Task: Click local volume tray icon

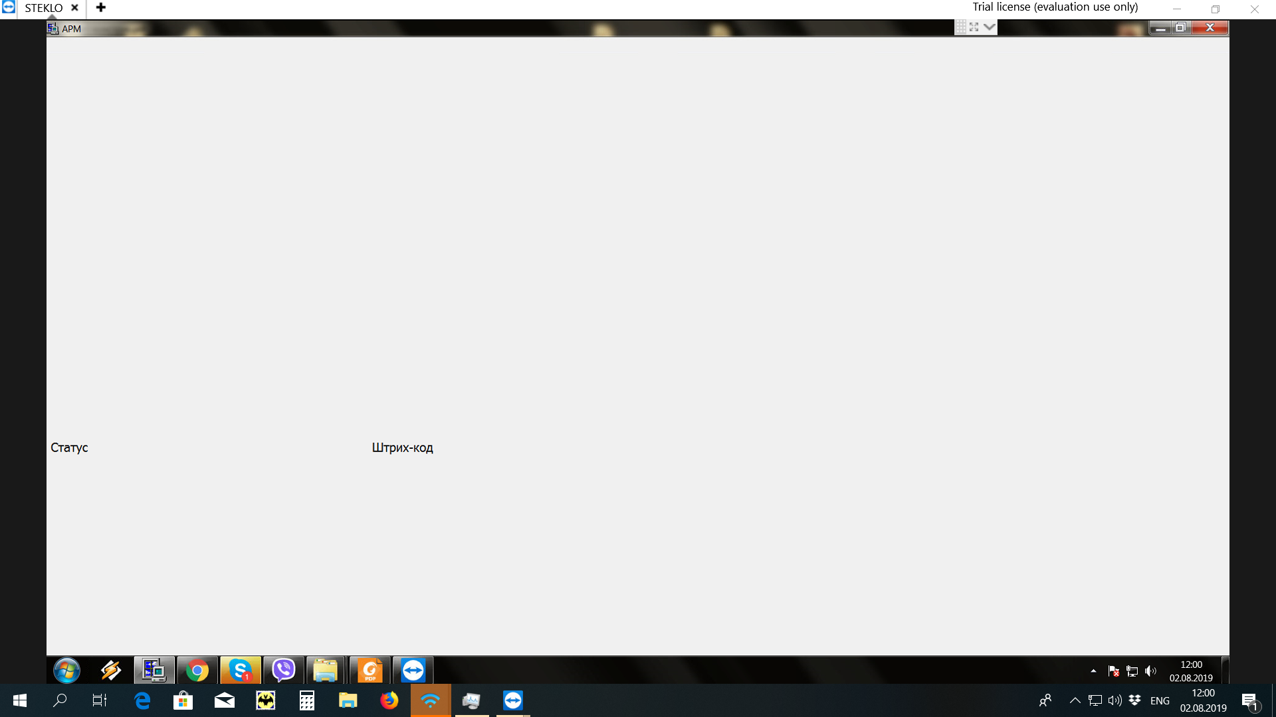Action: coord(1115,700)
